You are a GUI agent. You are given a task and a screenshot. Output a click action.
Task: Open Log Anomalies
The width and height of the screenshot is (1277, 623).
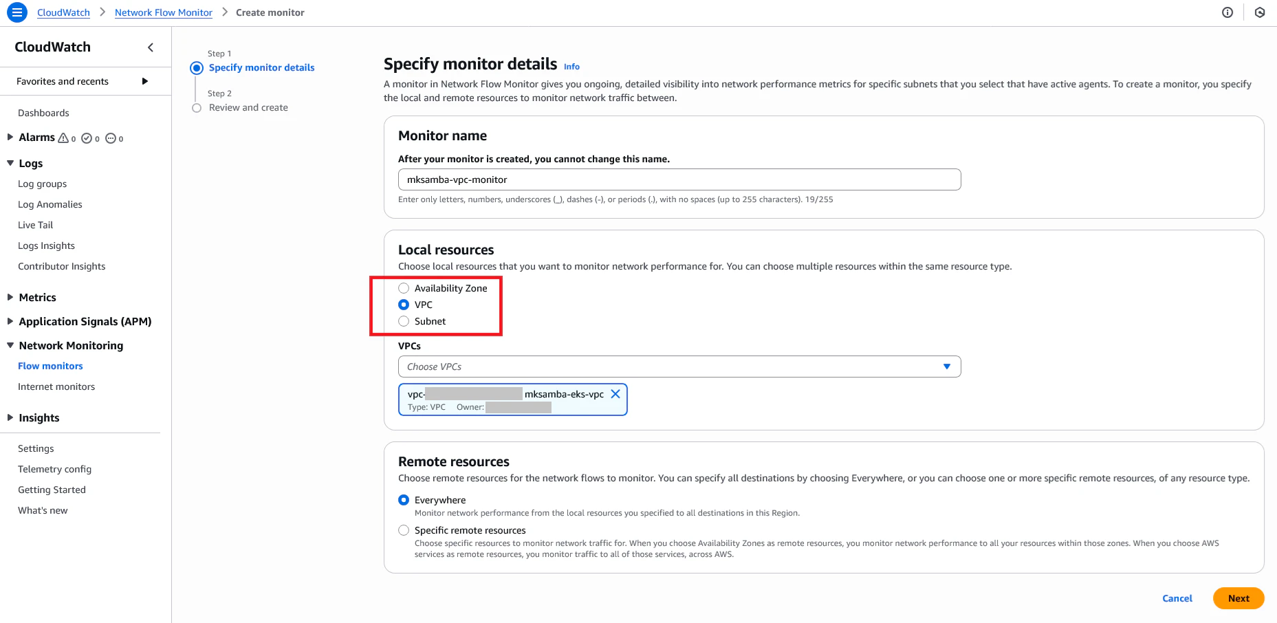click(x=50, y=204)
